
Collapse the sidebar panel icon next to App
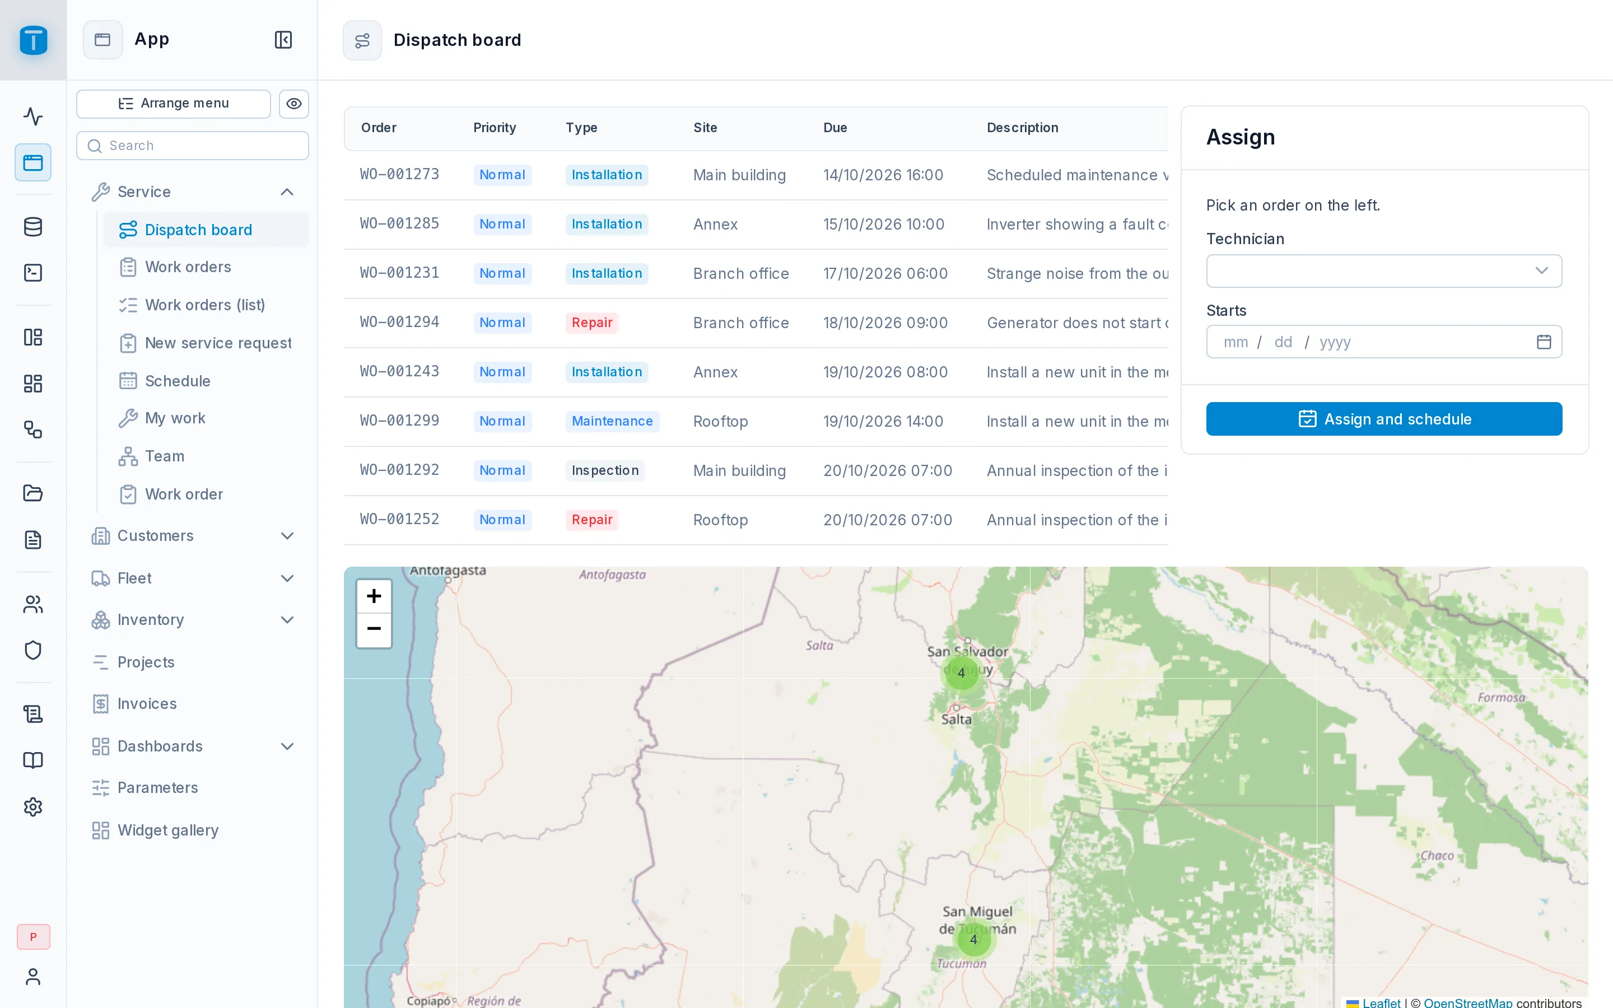283,40
